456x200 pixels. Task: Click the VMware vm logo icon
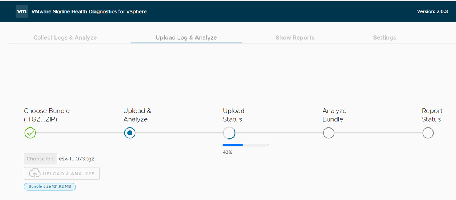pos(22,11)
